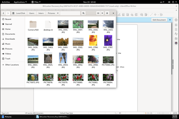Viewport: 179px width, 119px height.
Task: Open hamburger menu in Files window
Action: 107,13
